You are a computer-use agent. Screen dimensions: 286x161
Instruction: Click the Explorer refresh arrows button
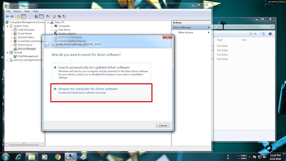220,27
